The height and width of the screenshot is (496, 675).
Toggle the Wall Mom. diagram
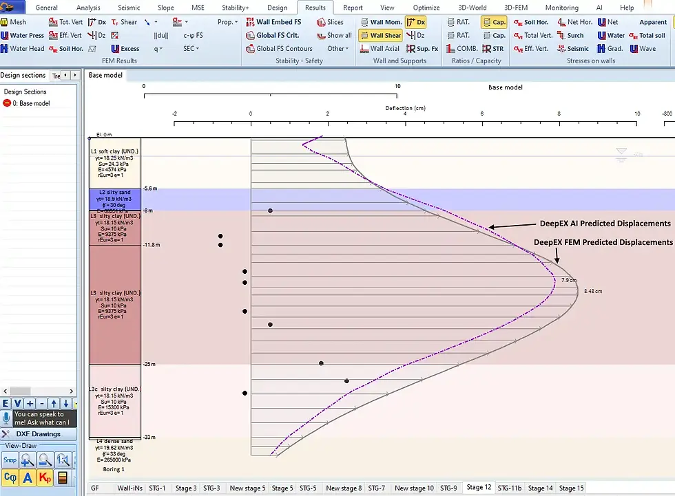[381, 22]
